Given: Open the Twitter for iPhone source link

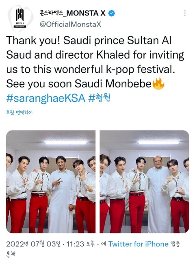Looking at the screenshot, I should (x=139, y=244).
